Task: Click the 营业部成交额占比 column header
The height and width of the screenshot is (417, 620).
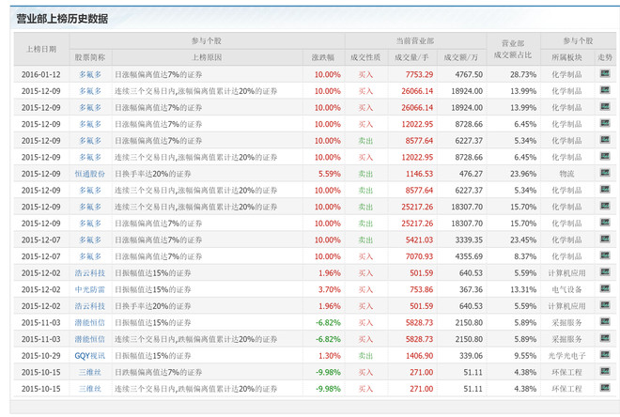Action: (x=513, y=49)
